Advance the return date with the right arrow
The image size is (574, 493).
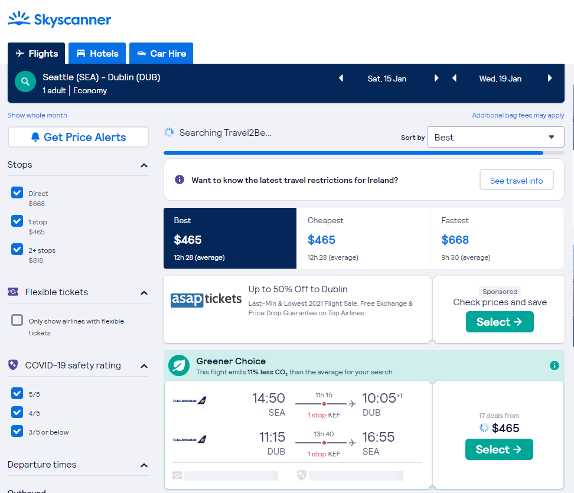pos(549,78)
